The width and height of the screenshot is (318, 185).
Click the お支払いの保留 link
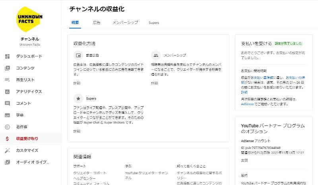295,77
